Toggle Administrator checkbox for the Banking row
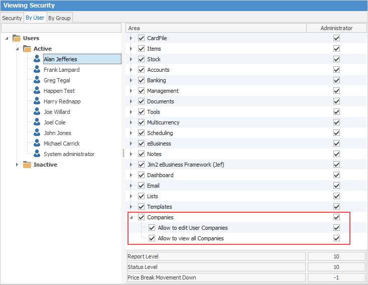368x285 pixels. [x=336, y=80]
